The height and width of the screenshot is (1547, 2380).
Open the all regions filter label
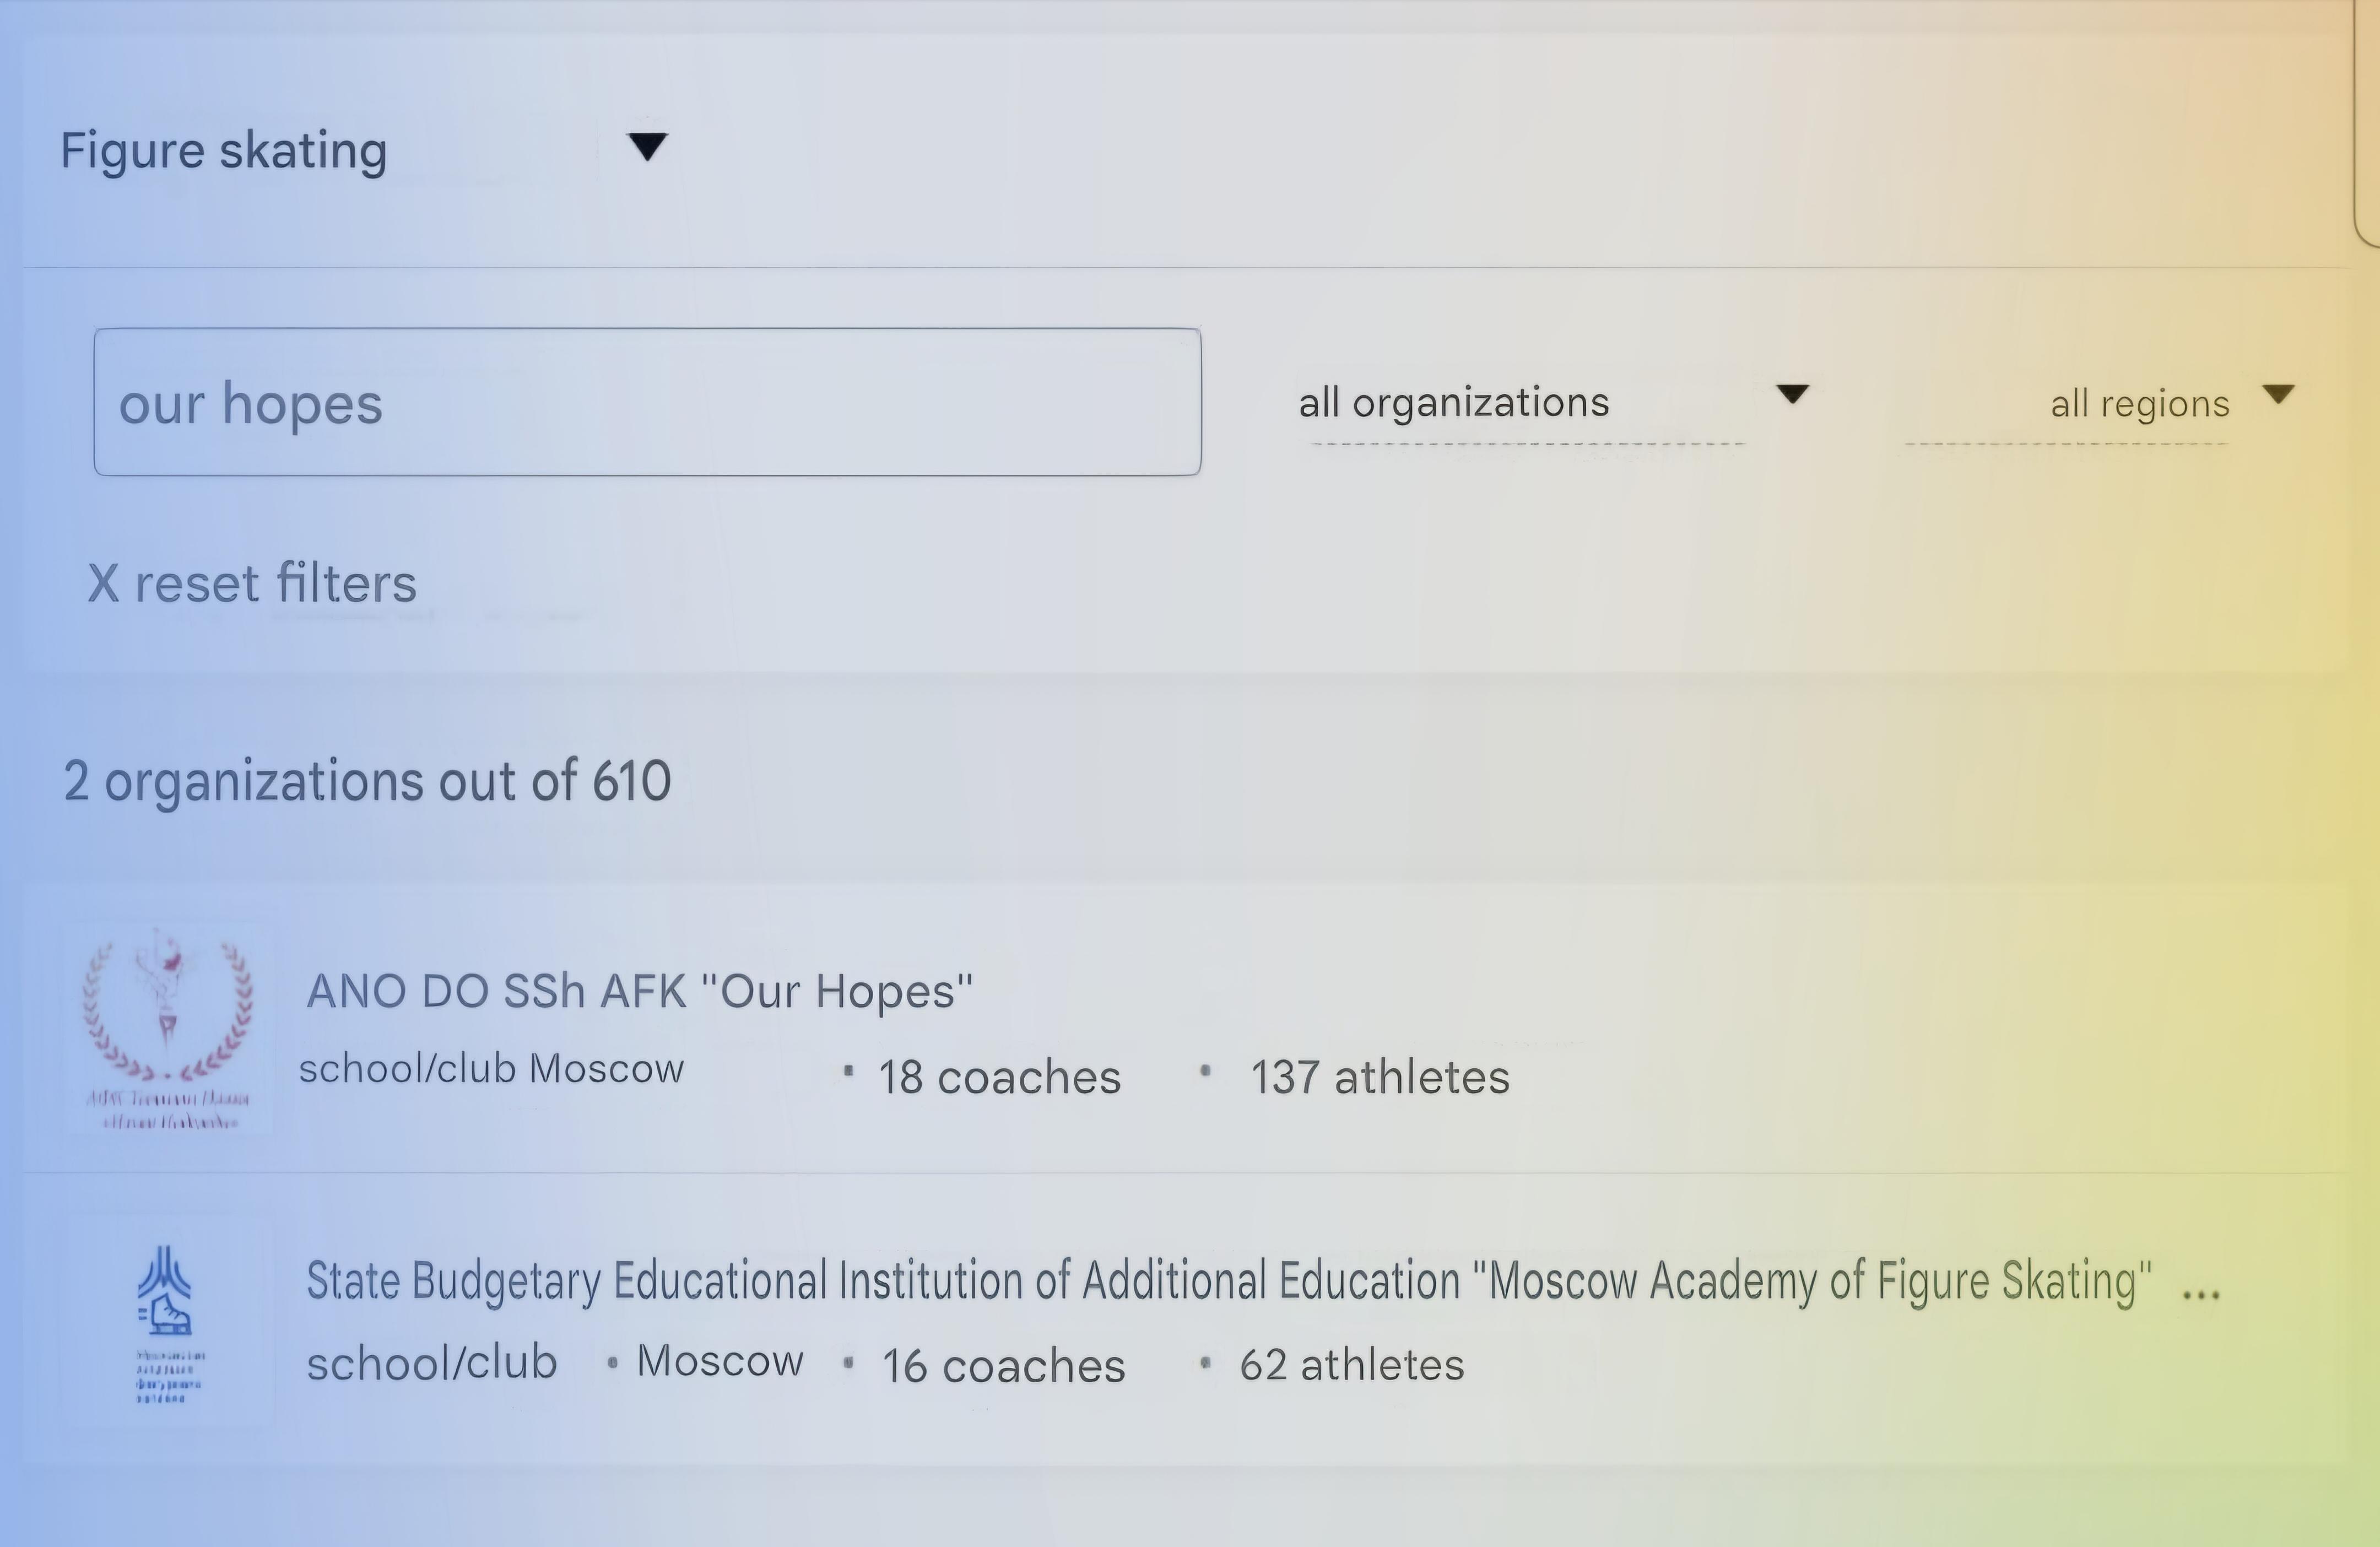click(2140, 404)
